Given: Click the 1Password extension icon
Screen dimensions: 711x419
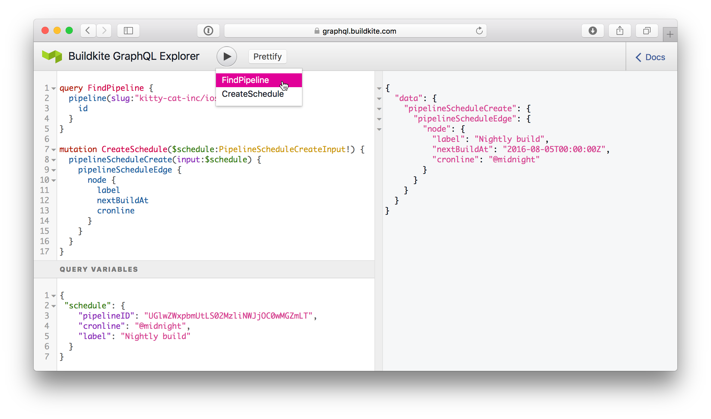Looking at the screenshot, I should tap(208, 31).
